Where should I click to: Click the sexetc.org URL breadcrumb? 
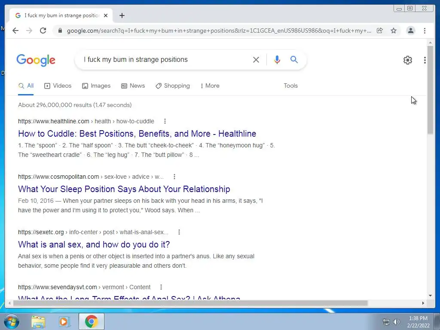(x=93, y=232)
